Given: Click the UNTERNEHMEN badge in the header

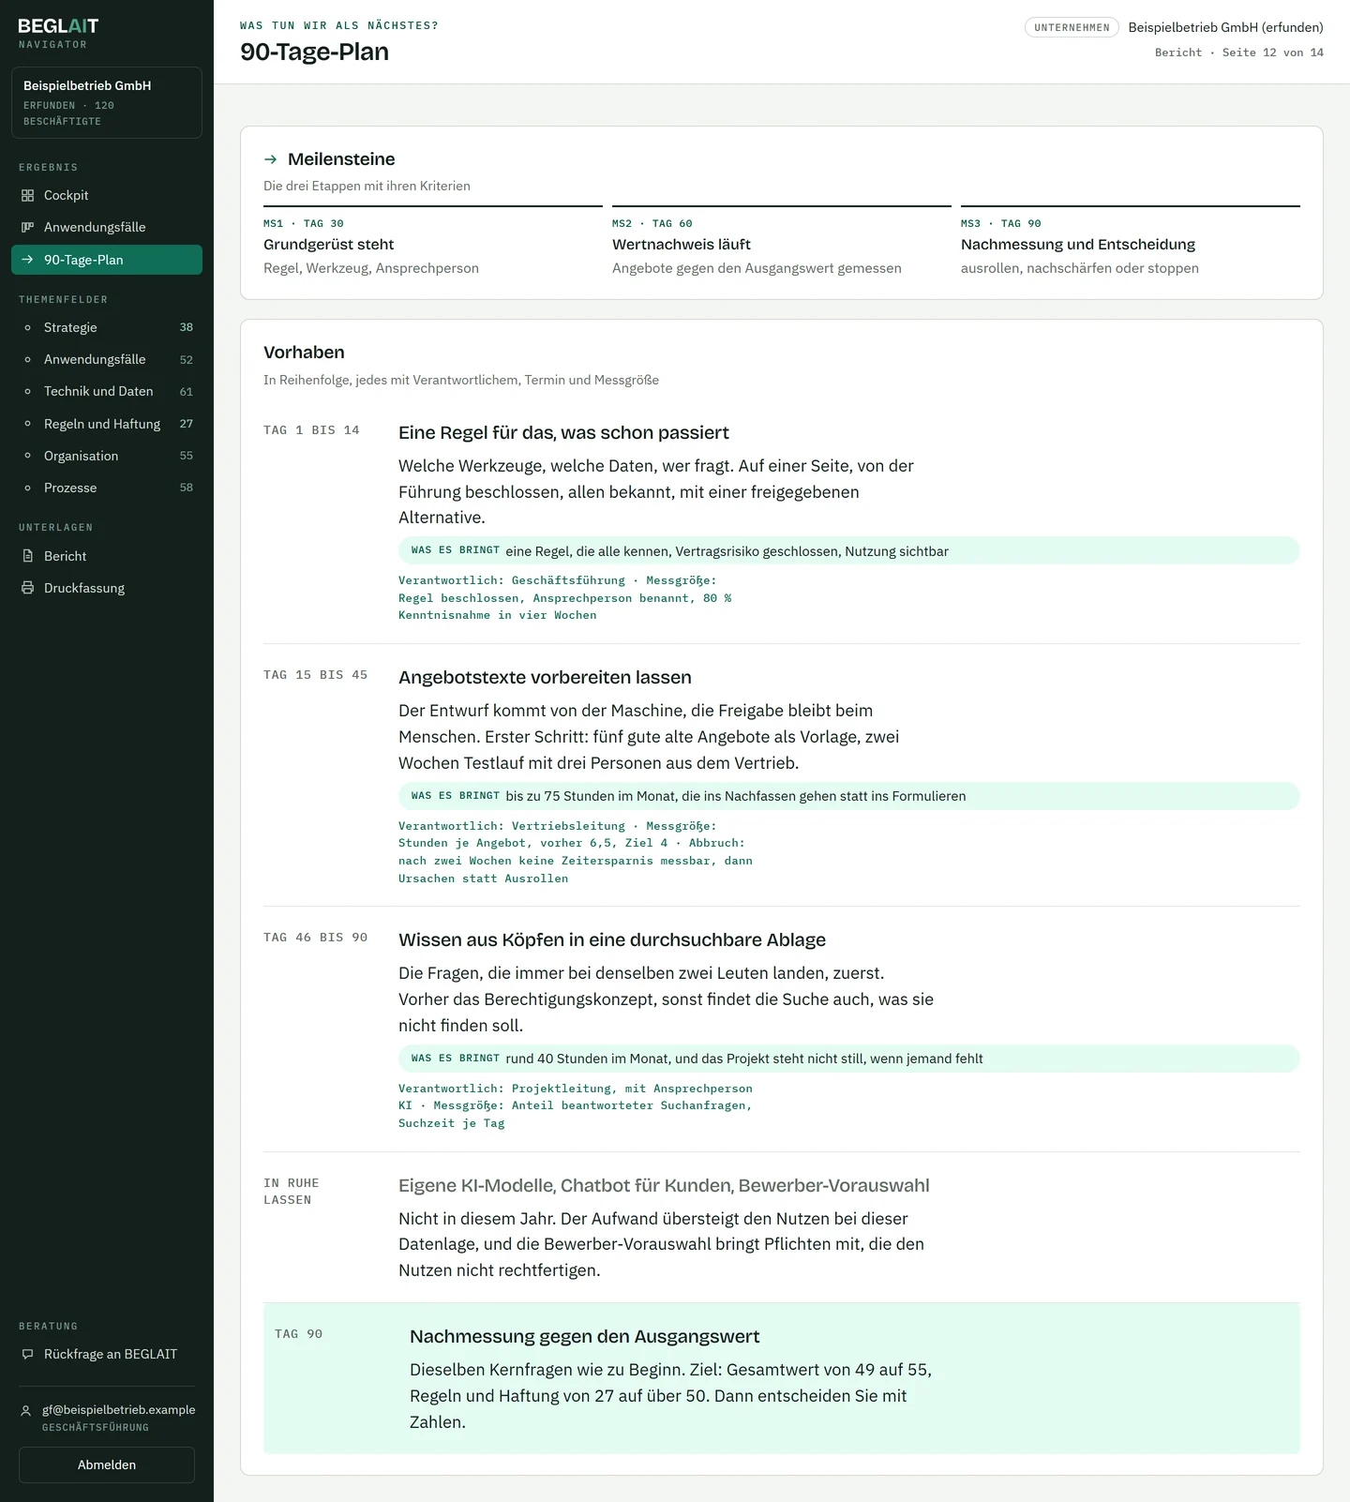Looking at the screenshot, I should [x=1072, y=27].
